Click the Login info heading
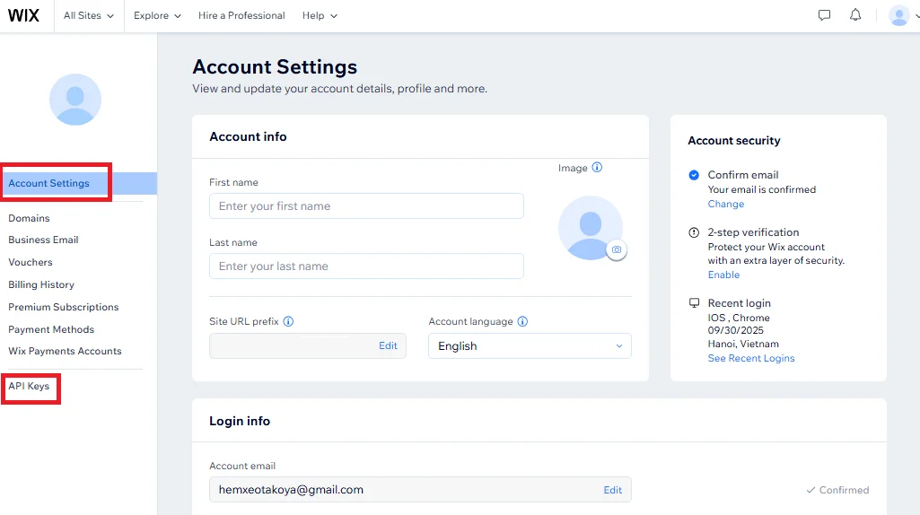This screenshot has height=515, width=920. pyautogui.click(x=240, y=421)
